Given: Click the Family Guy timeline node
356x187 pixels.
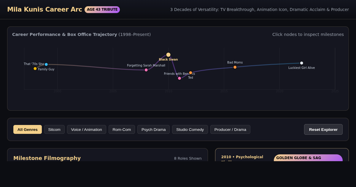Looking at the screenshot, I should (46, 64).
